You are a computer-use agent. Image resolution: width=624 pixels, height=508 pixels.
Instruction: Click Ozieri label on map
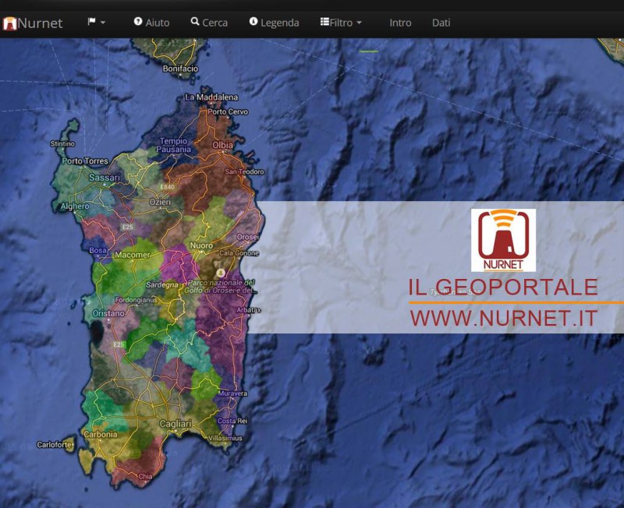160,203
